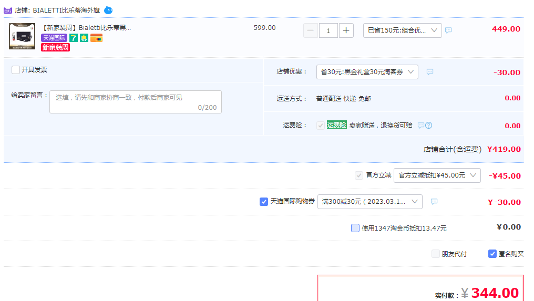Click the 店铺合计 ¥419.00 amount
This screenshot has width=534, height=301.
(504, 149)
